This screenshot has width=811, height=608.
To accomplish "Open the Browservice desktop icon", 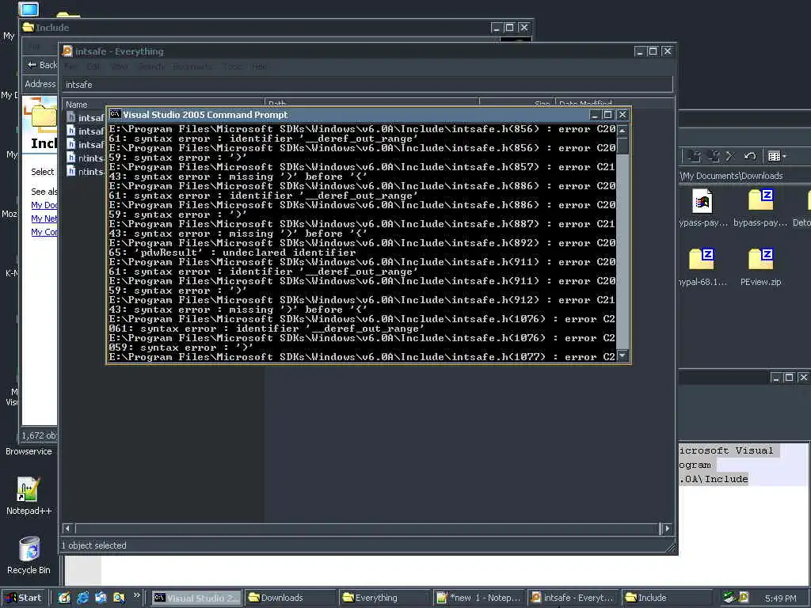I will [29, 451].
